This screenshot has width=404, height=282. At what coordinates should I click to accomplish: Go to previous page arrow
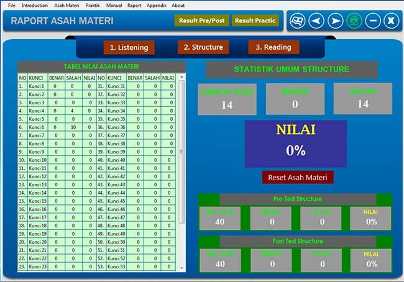click(316, 21)
